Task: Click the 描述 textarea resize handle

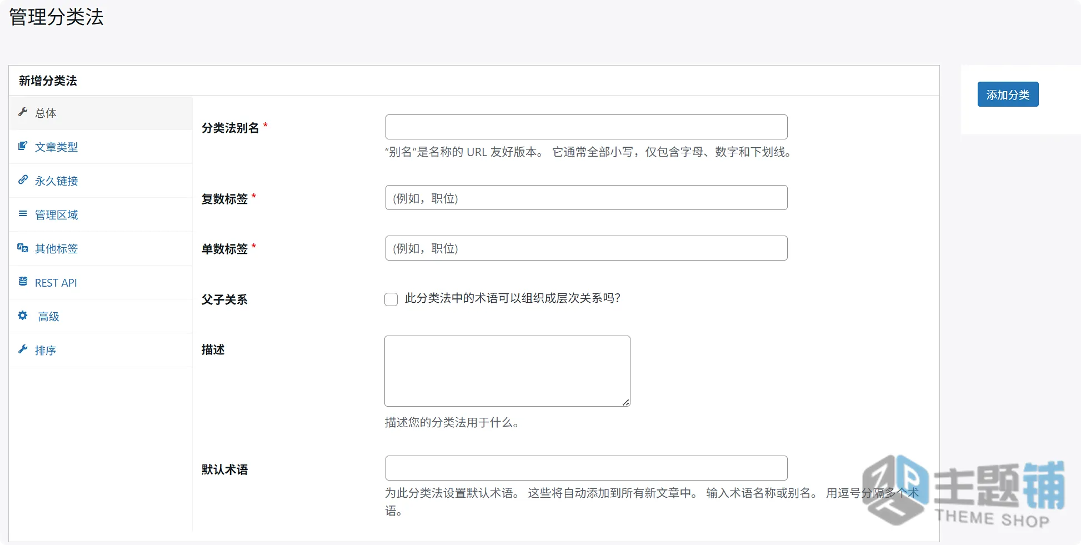Action: pyautogui.click(x=626, y=402)
